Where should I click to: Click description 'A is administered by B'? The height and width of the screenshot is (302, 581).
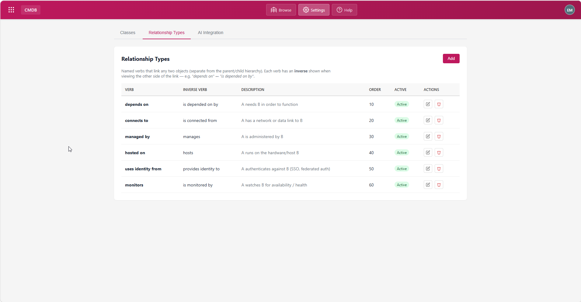262,137
